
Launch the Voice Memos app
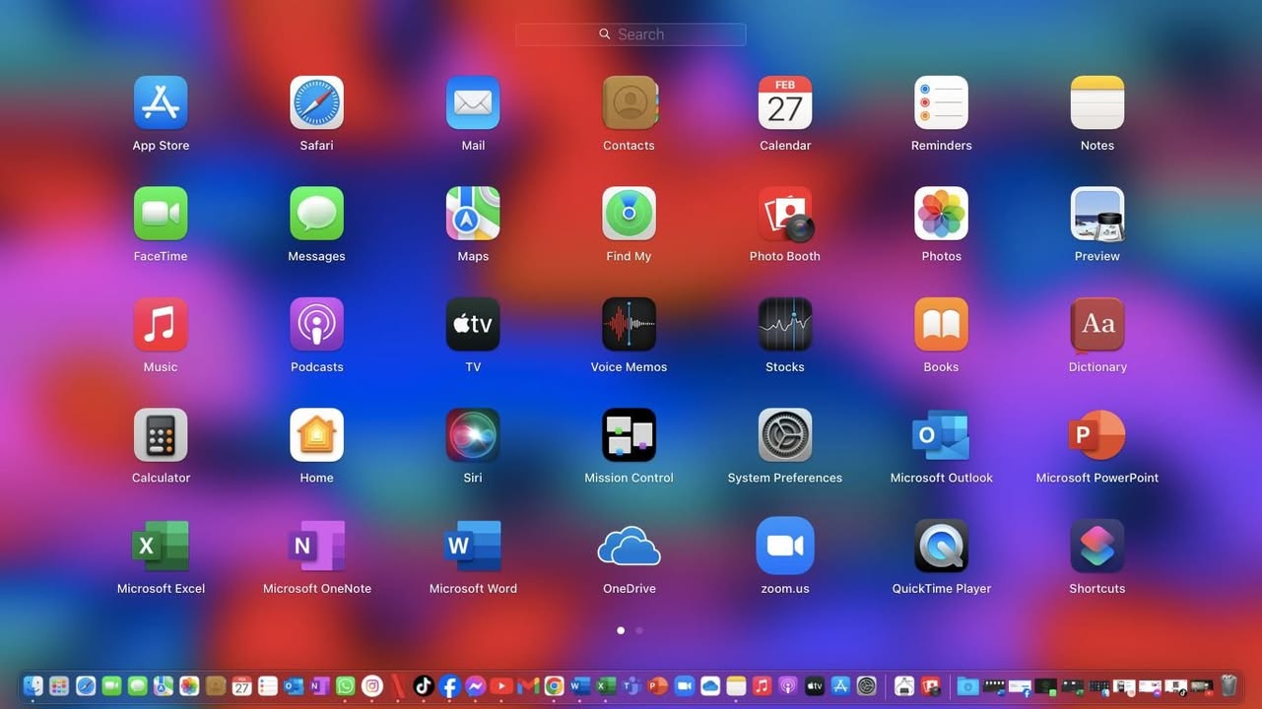630,324
